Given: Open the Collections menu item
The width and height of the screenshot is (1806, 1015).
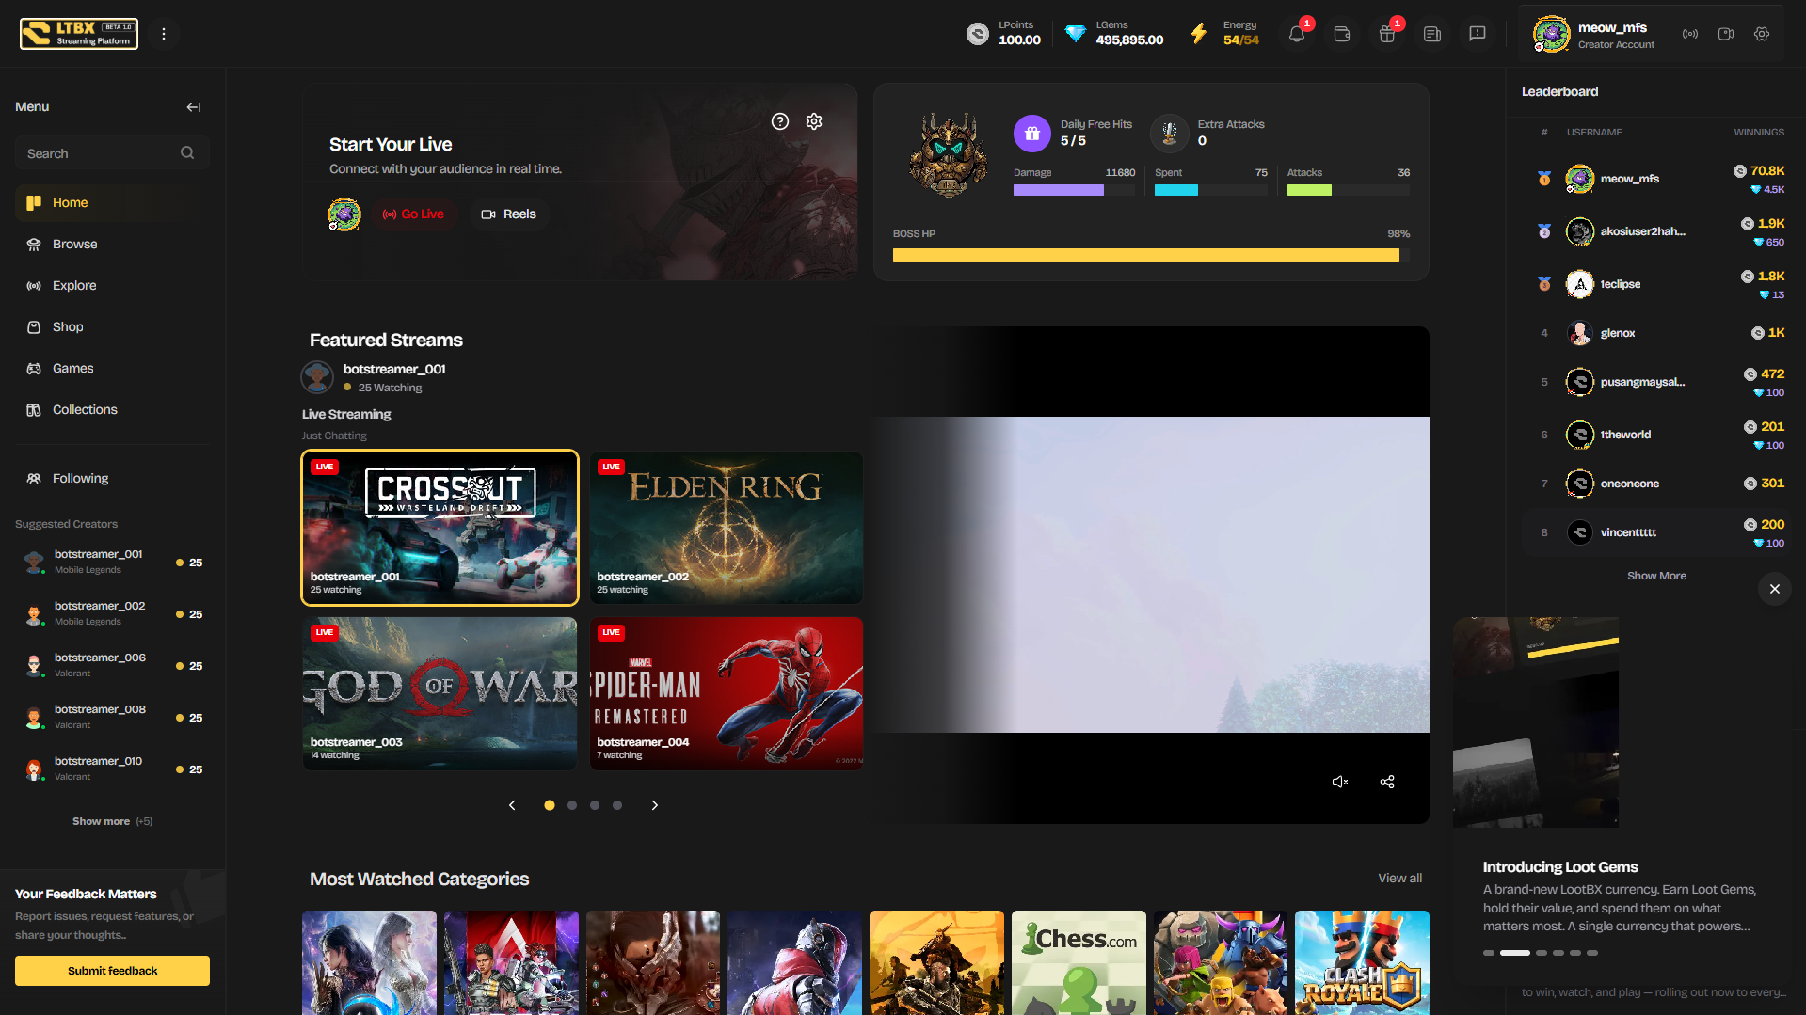Looking at the screenshot, I should tap(112, 409).
